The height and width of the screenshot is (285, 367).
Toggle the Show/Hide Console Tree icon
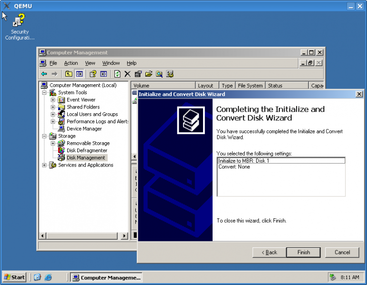(x=80, y=74)
